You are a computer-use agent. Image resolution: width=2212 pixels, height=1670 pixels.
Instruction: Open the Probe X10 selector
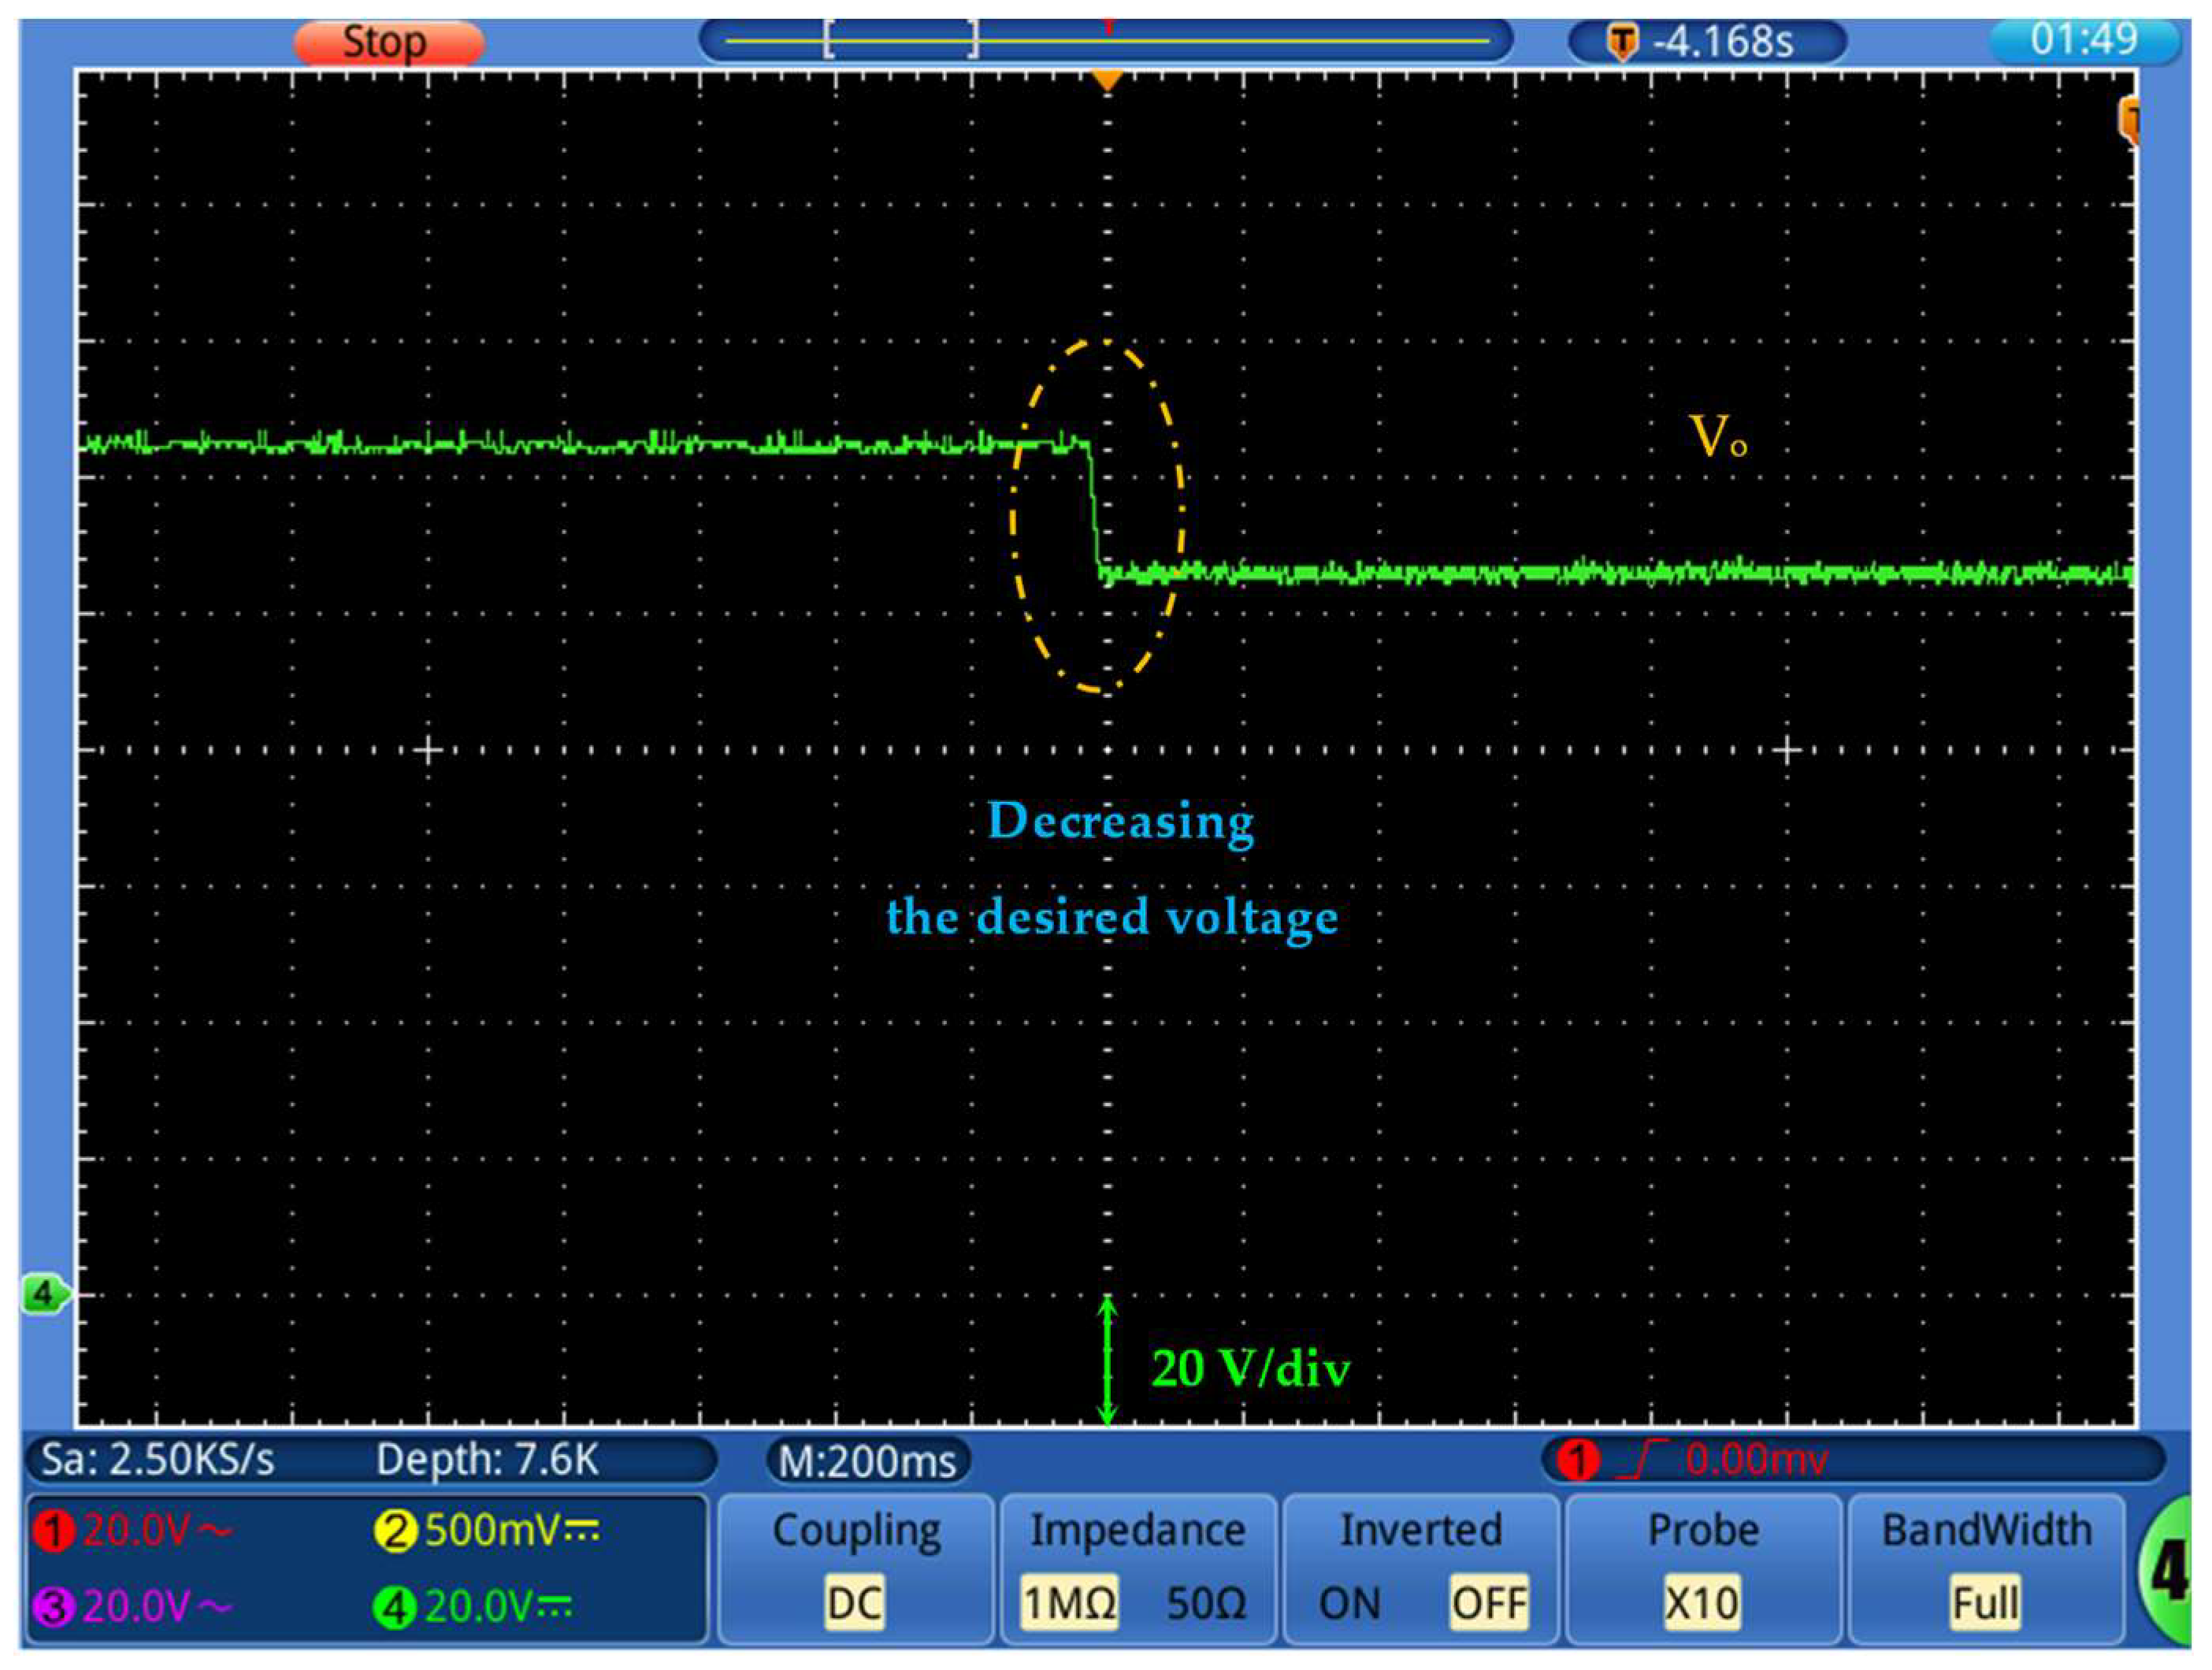point(1702,1604)
